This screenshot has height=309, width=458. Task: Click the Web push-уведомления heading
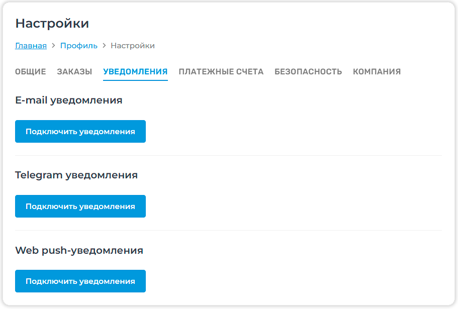point(79,250)
